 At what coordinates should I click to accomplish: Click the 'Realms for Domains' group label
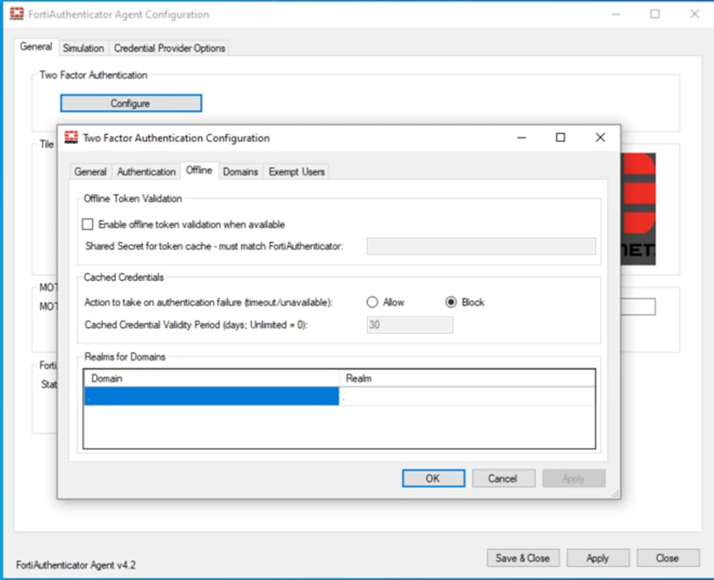(125, 357)
